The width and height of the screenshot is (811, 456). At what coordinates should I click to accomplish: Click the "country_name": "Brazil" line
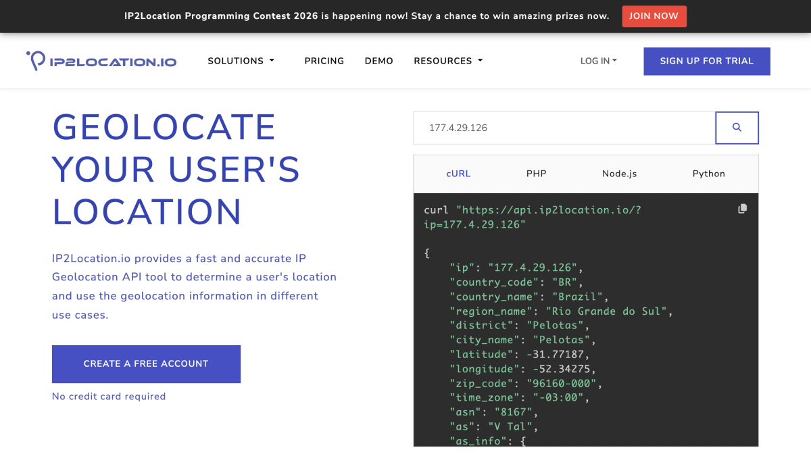point(530,297)
